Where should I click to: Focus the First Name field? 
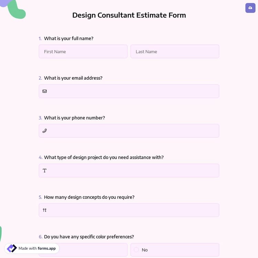tap(83, 52)
